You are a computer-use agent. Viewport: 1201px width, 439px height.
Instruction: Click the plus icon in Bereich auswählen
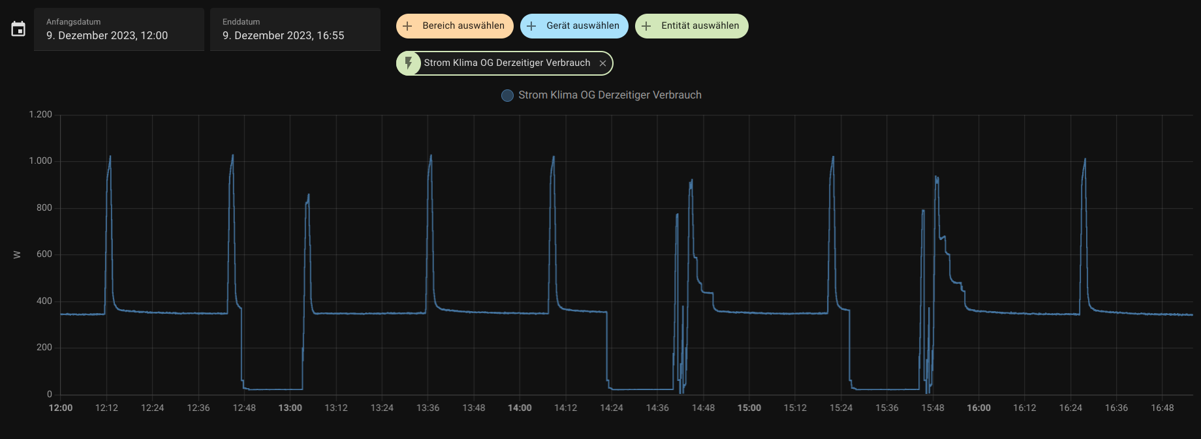[x=407, y=26]
